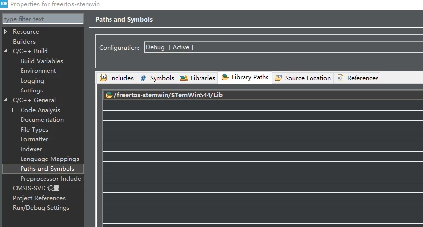Open the Configuration dropdown showing Debug
This screenshot has height=227, width=423.
point(283,47)
